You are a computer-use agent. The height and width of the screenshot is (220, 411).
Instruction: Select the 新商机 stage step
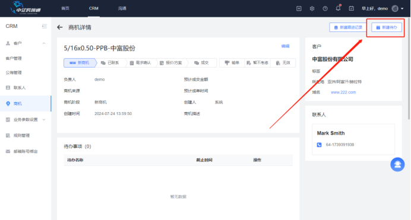tap(80, 63)
